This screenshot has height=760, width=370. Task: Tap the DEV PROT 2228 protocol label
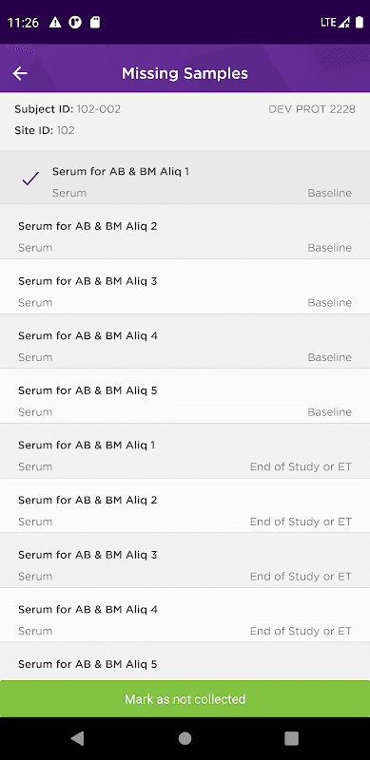pyautogui.click(x=312, y=109)
